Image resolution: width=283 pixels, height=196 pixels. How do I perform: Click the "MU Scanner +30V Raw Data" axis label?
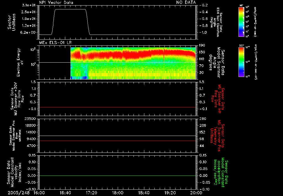(17, 99)
